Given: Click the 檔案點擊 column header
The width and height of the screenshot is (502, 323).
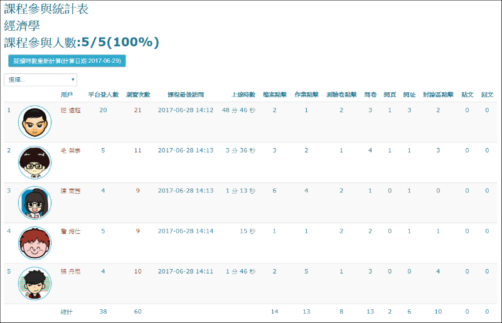Looking at the screenshot, I should tap(274, 95).
